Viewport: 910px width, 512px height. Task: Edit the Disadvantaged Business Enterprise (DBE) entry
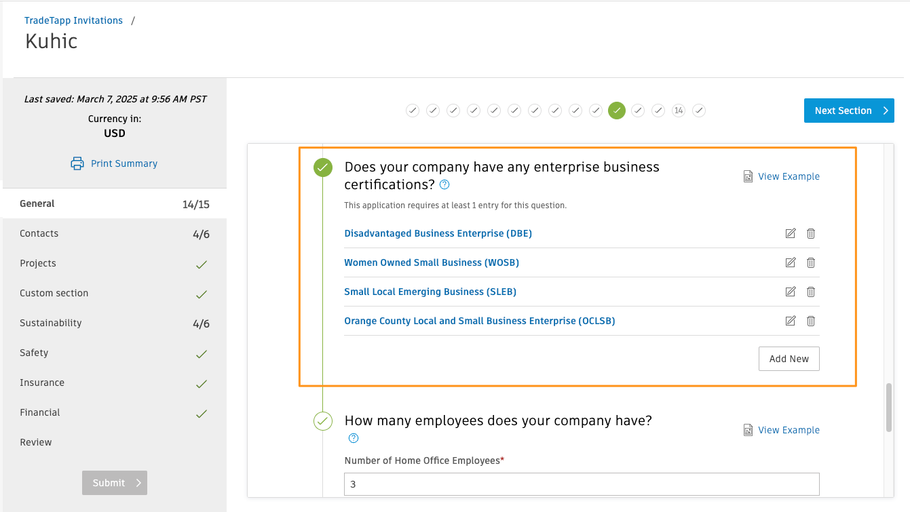tap(790, 233)
